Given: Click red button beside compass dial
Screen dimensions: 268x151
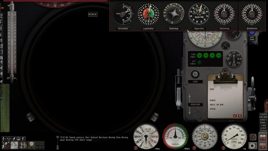Looking at the screenshot, I should point(194,148).
